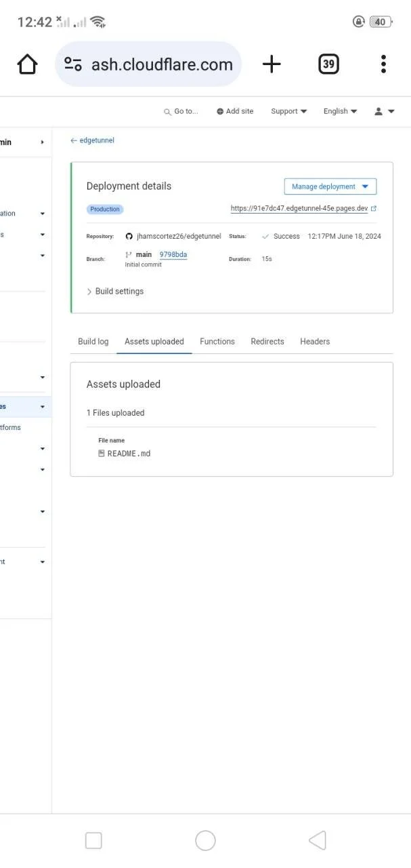Image resolution: width=411 pixels, height=868 pixels.
Task: Click the 1 Files uploaded text
Action: pyautogui.click(x=115, y=413)
